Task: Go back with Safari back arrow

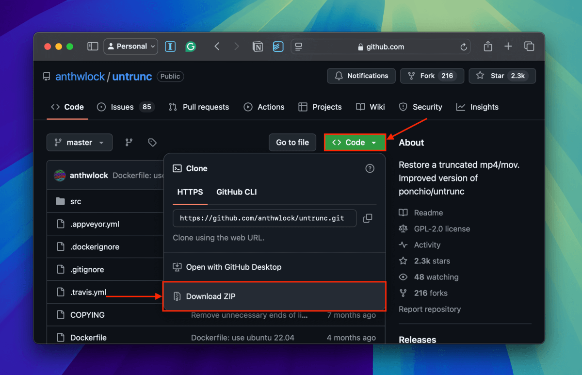Action: 217,47
